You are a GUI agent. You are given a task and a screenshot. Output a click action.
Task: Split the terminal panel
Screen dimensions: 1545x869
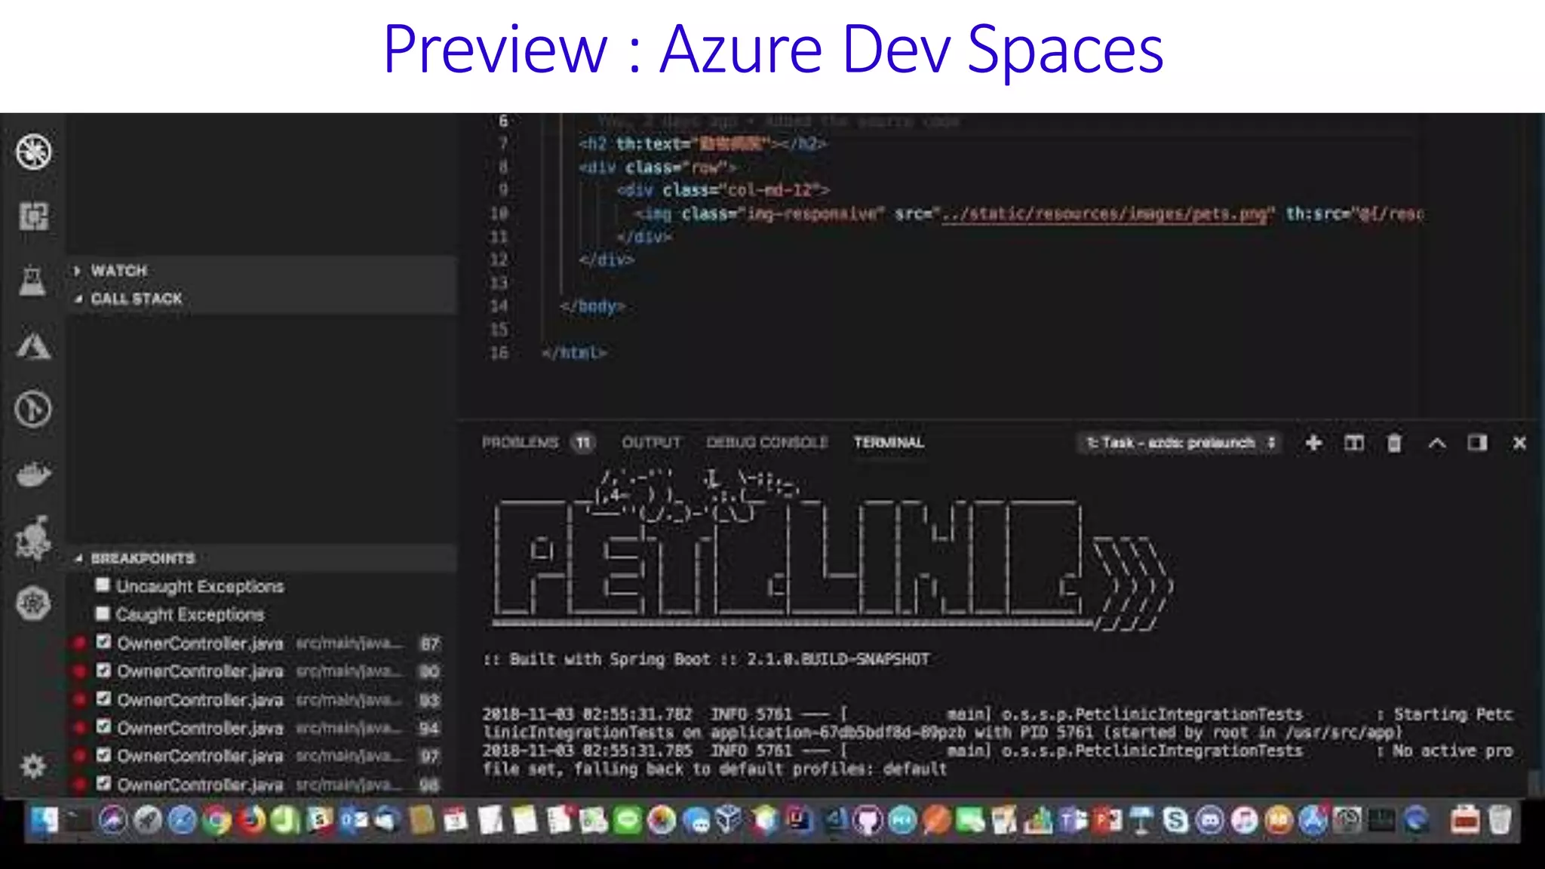pyautogui.click(x=1354, y=443)
